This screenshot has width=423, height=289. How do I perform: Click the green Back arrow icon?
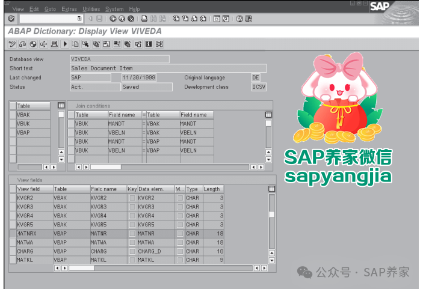pyautogui.click(x=113, y=19)
